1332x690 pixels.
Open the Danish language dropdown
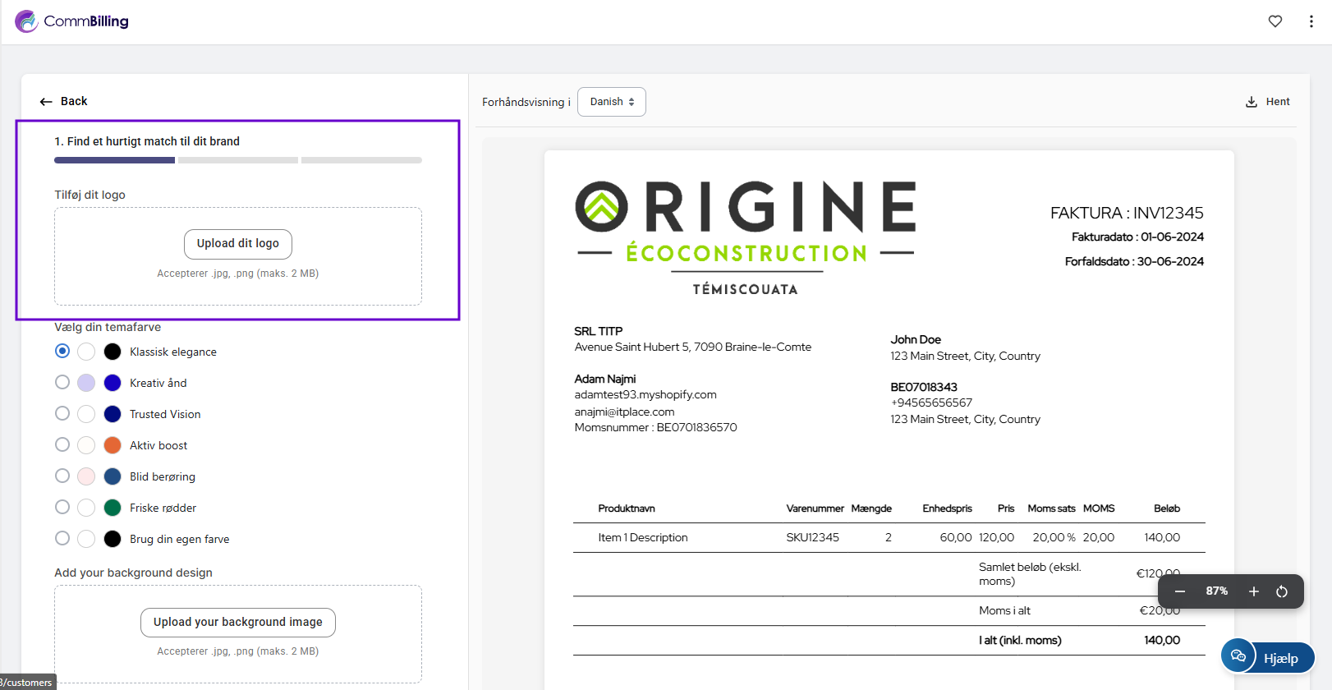point(612,102)
